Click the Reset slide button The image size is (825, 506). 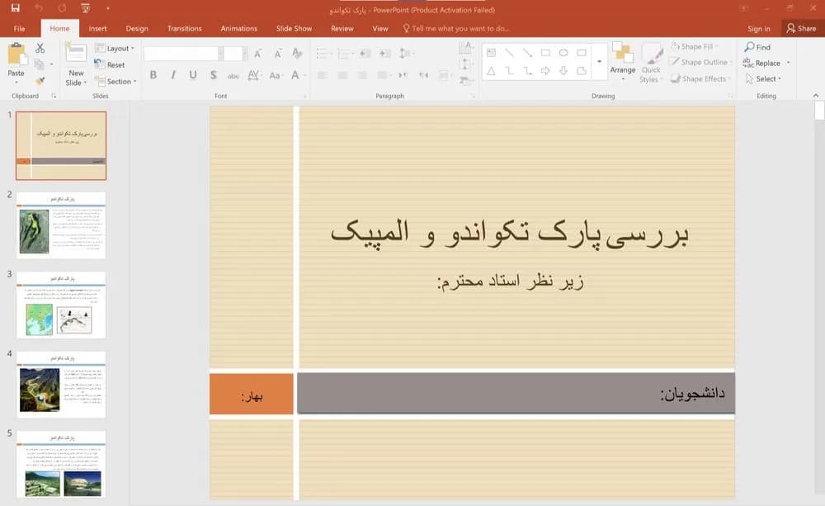[110, 64]
